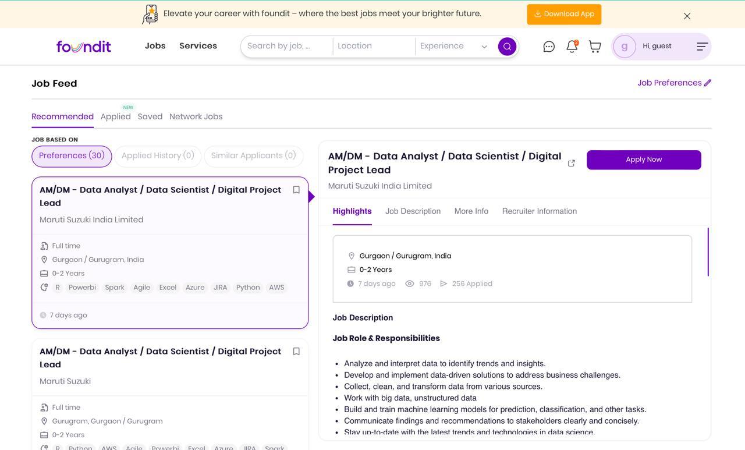Image resolution: width=745 pixels, height=450 pixels.
Task: Click the Job Role & Responsibilities heading
Action: click(x=386, y=338)
